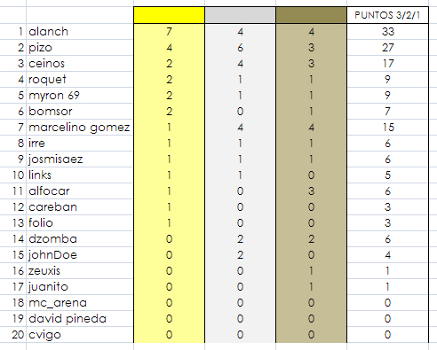The height and width of the screenshot is (350, 437).
Task: Select alanch's points total 33
Action: point(387,31)
